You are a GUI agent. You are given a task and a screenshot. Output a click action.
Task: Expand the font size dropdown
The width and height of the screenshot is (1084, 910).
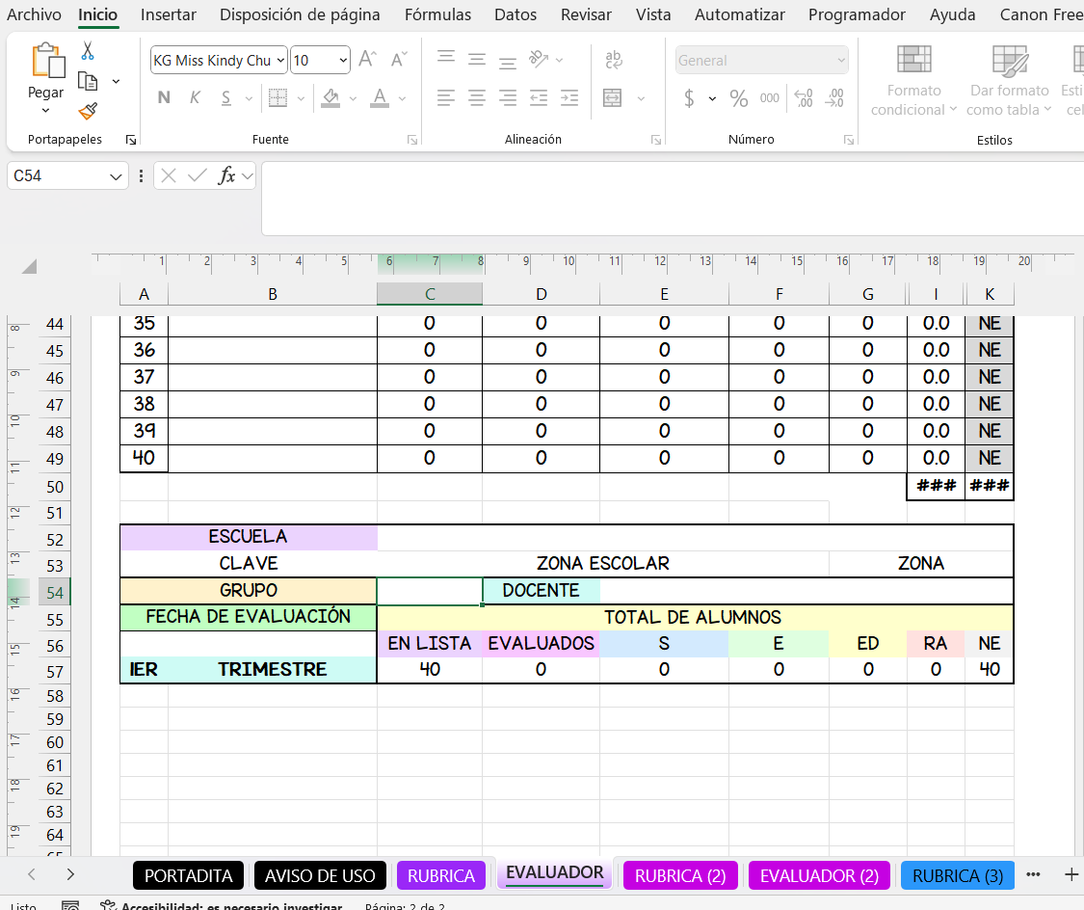pyautogui.click(x=343, y=61)
